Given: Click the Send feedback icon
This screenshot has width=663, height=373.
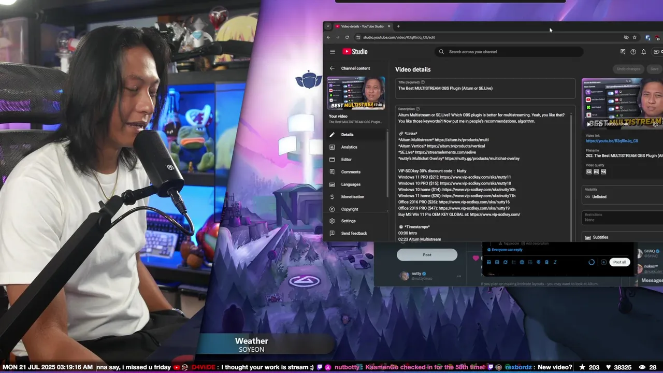Looking at the screenshot, I should point(332,233).
